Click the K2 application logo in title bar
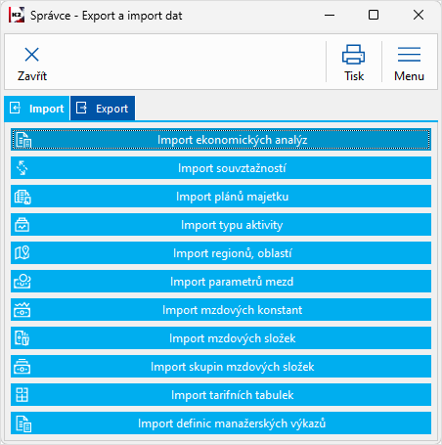The height and width of the screenshot is (445, 442). click(x=17, y=15)
